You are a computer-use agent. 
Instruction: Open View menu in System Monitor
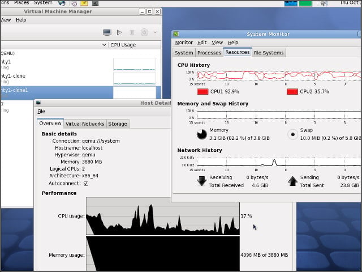(x=217, y=42)
